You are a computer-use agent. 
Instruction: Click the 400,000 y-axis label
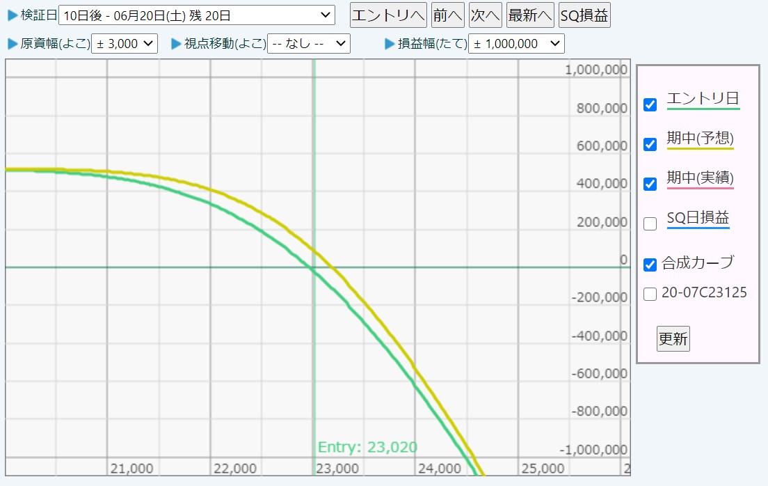coord(602,183)
